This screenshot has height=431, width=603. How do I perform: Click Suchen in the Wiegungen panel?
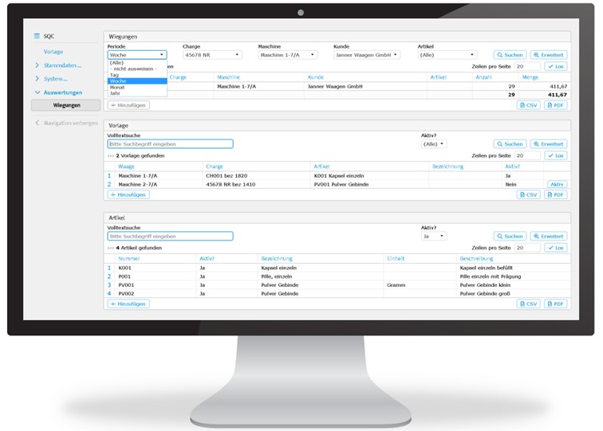click(x=510, y=55)
